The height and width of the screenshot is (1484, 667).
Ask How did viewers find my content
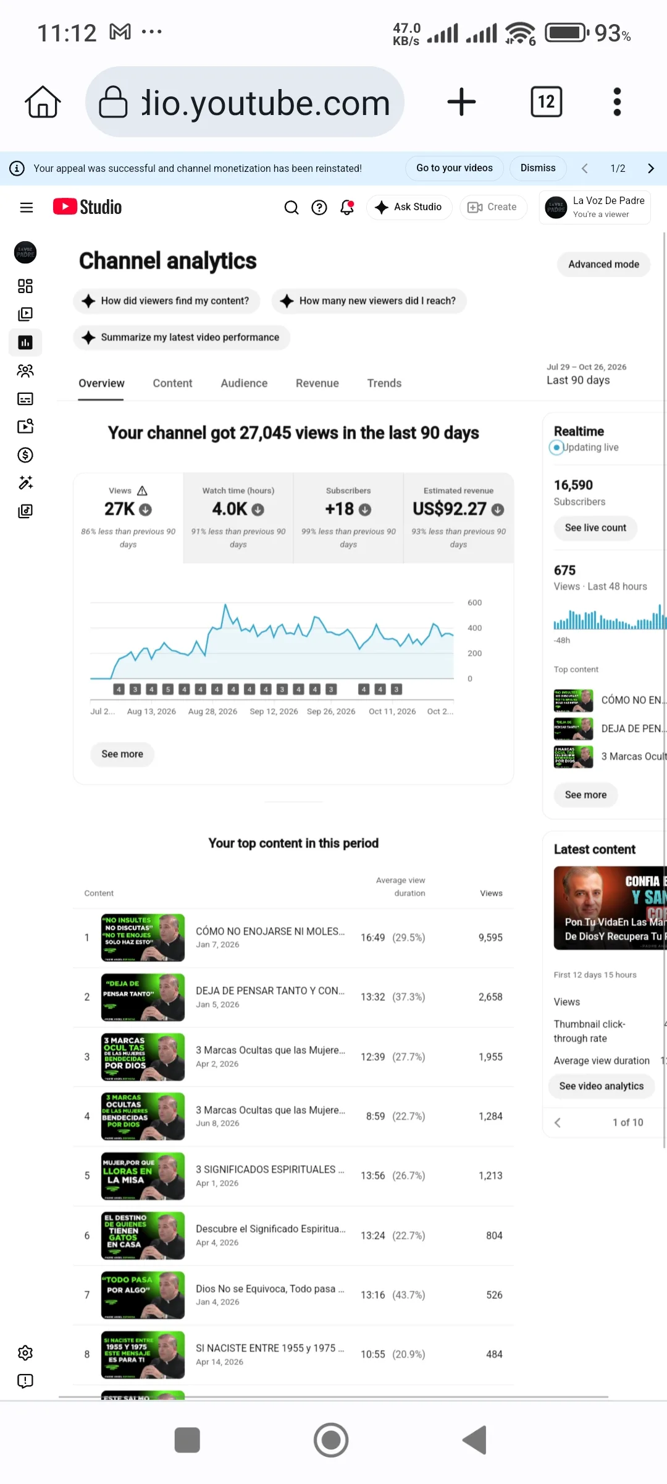point(167,301)
